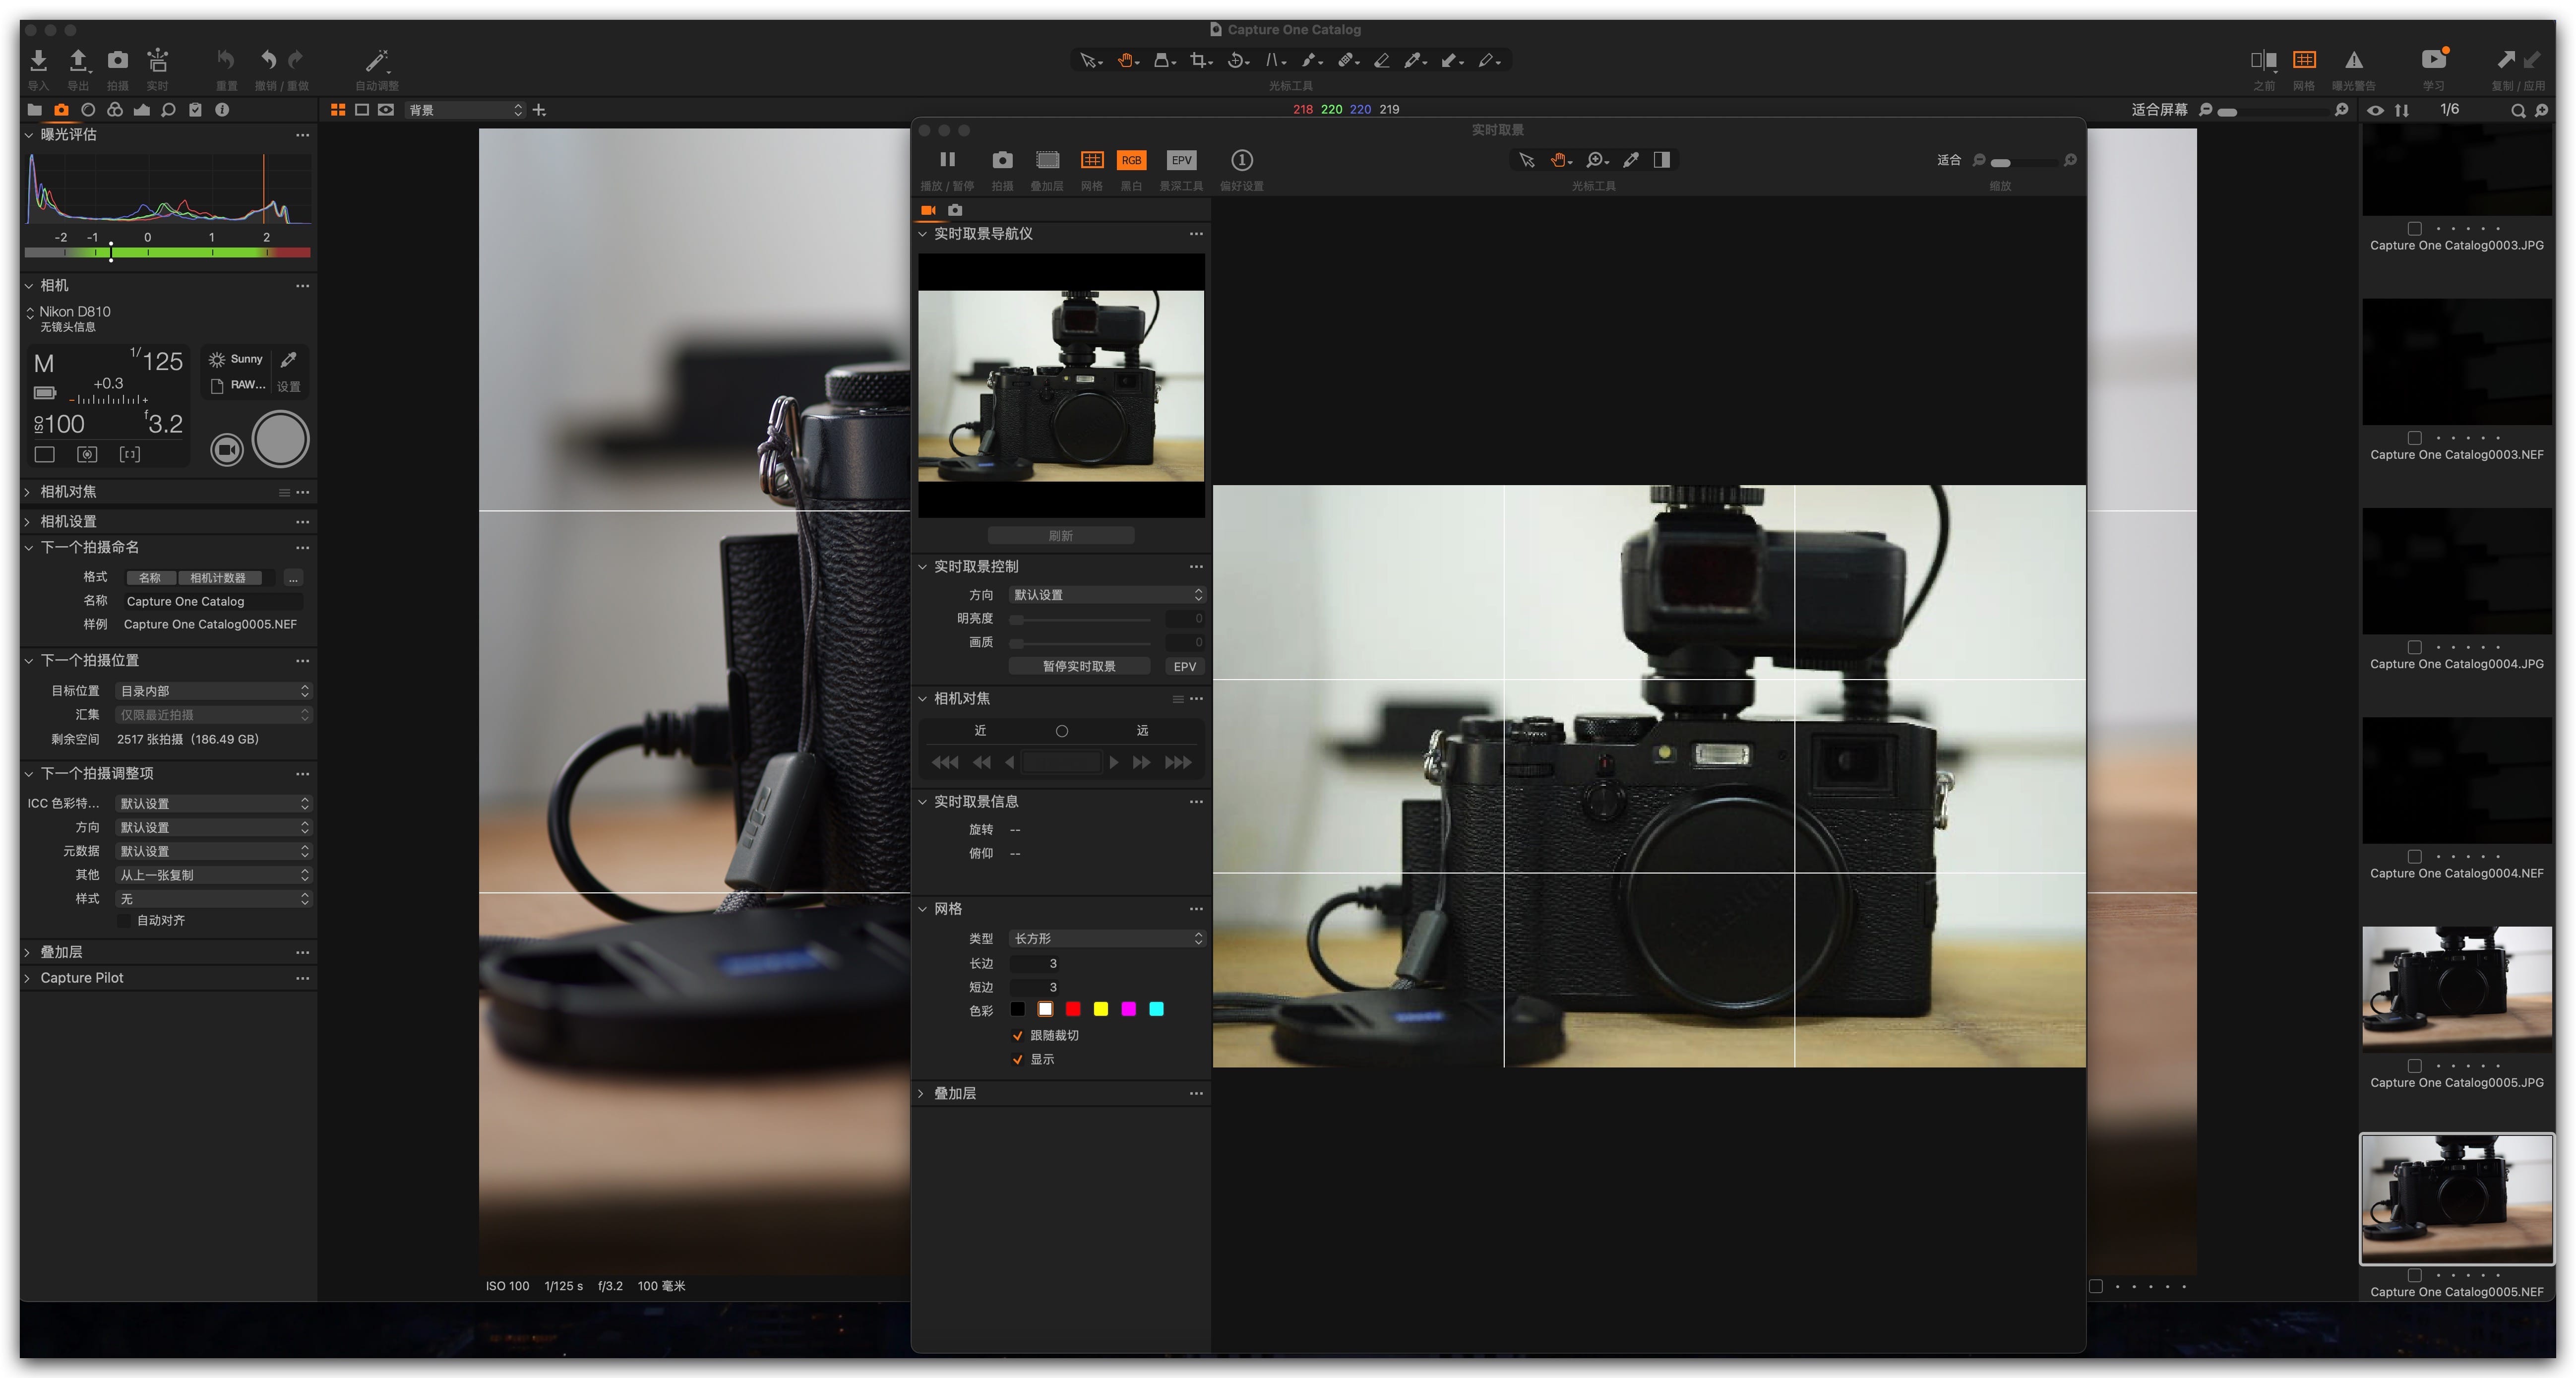The width and height of the screenshot is (2576, 1378).
Task: Open the 目标位置 目录内部 dropdown
Action: click(213, 691)
